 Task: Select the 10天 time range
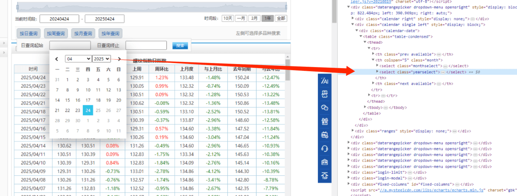227,18
